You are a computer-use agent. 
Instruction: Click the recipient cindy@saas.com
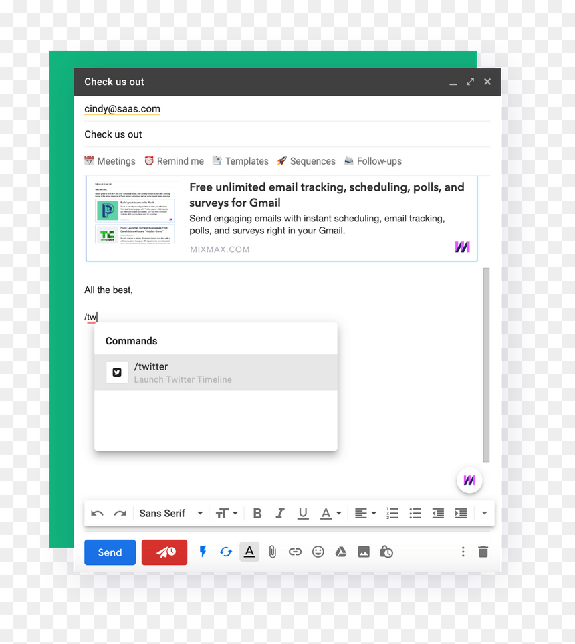[122, 109]
